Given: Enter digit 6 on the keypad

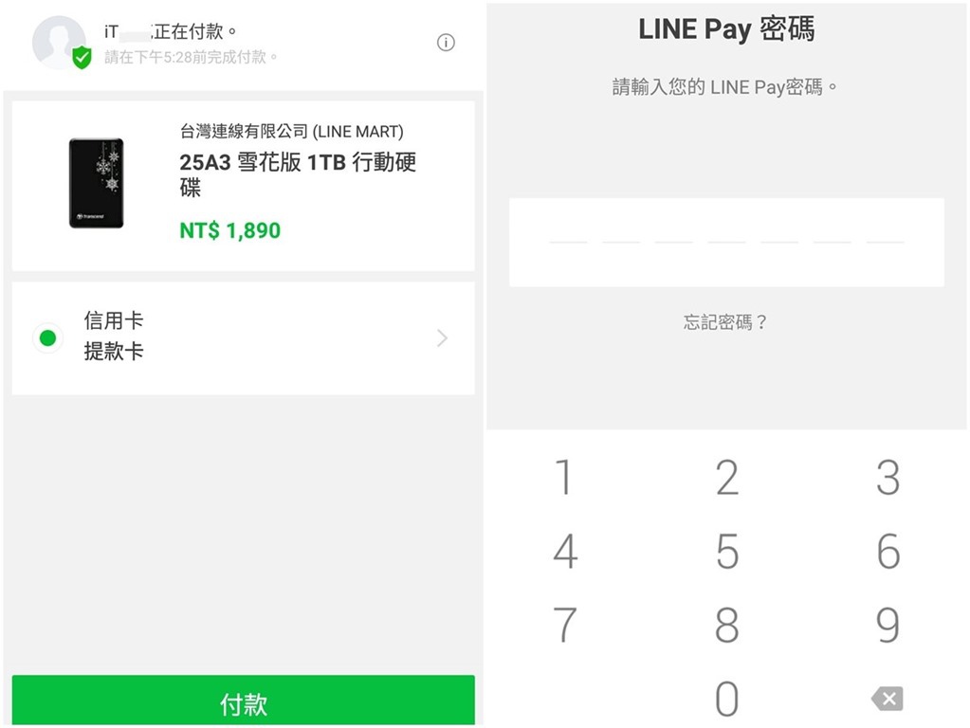Looking at the screenshot, I should pyautogui.click(x=888, y=552).
